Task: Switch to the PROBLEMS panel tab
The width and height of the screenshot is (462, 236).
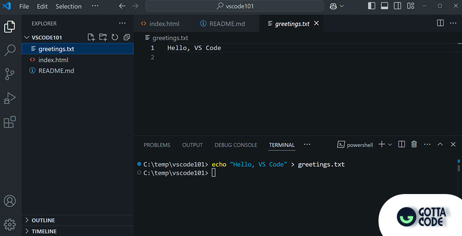Action: [157, 145]
